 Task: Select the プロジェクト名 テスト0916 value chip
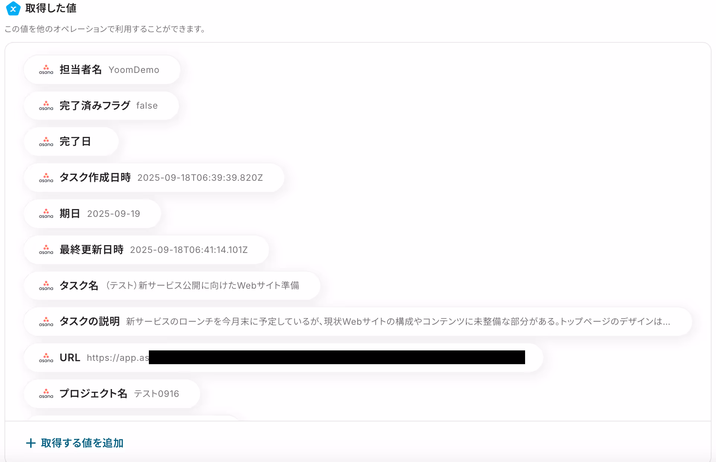click(x=112, y=394)
